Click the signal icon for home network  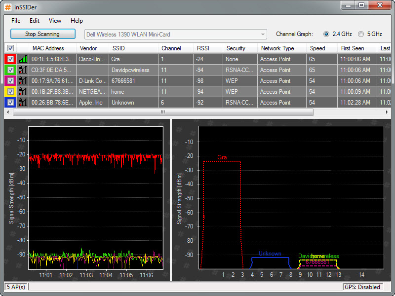pyautogui.click(x=23, y=92)
